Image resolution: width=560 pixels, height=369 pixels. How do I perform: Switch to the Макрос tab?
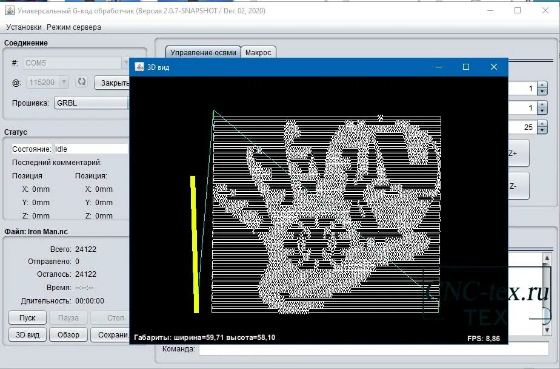click(x=258, y=53)
